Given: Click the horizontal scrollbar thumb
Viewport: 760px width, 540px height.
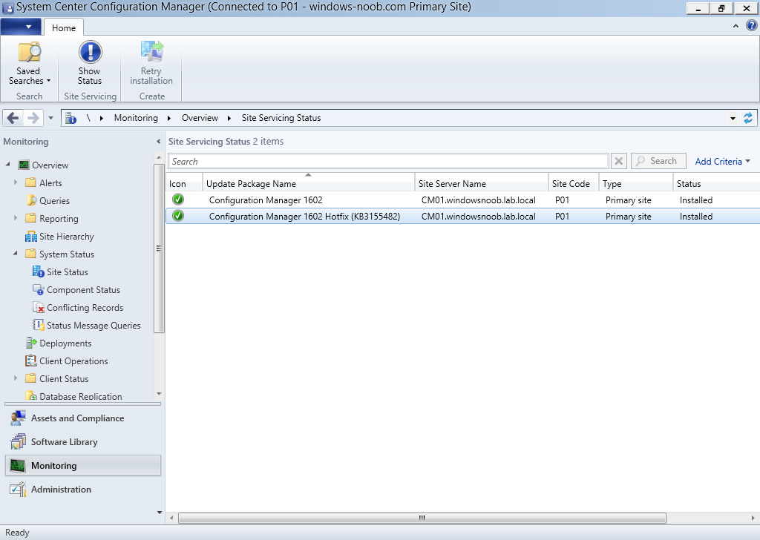Looking at the screenshot, I should [422, 518].
